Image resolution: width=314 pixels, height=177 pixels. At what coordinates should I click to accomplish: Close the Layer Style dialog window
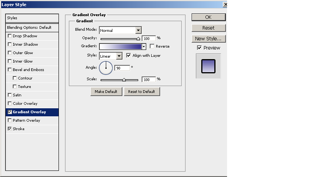click(x=225, y=5)
